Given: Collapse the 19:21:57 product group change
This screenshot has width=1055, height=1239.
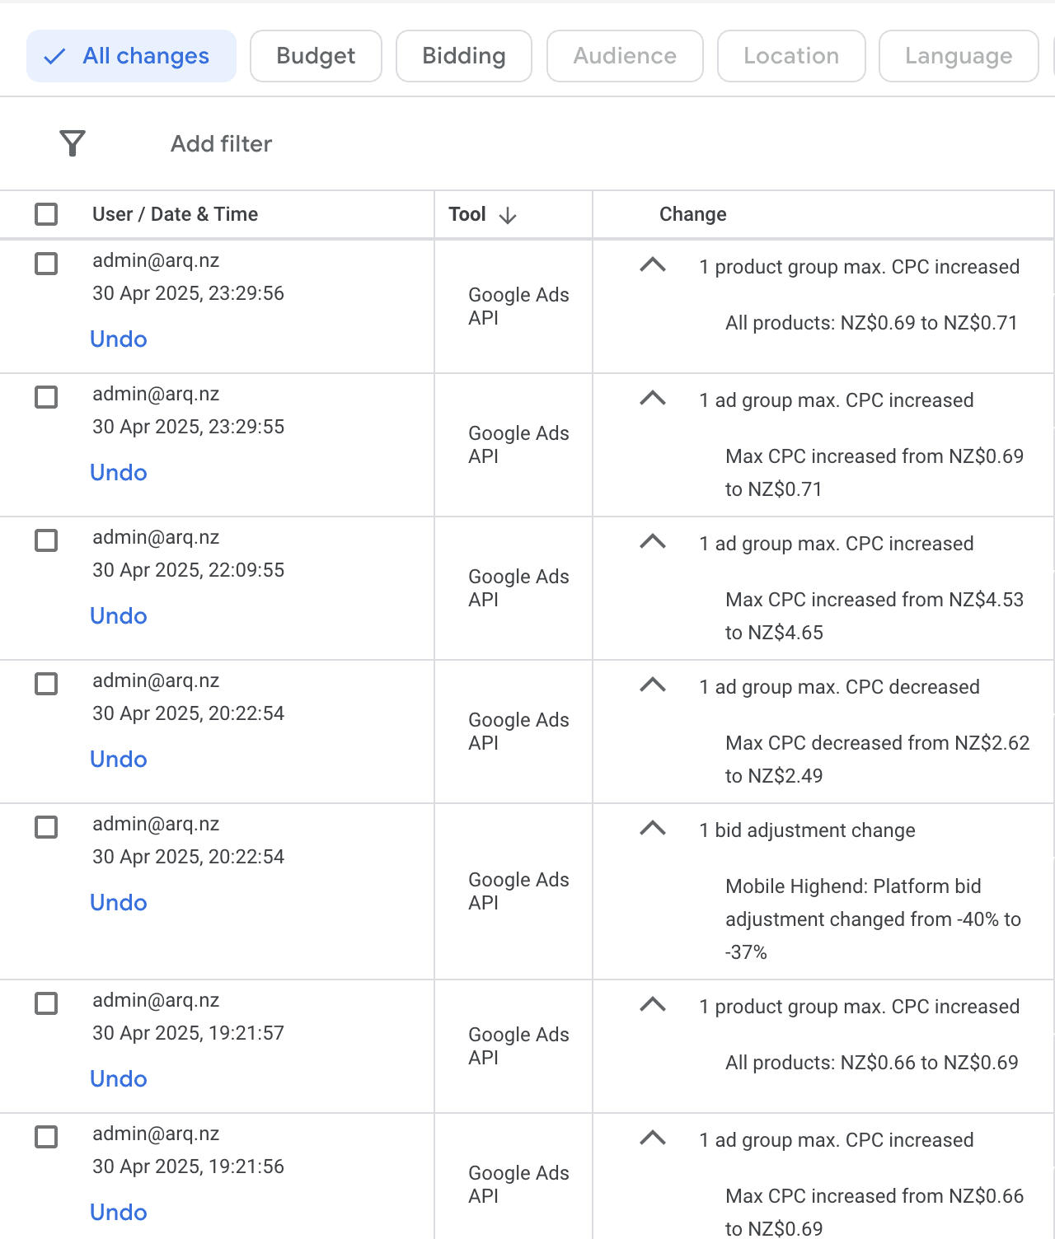Looking at the screenshot, I should tap(653, 1005).
